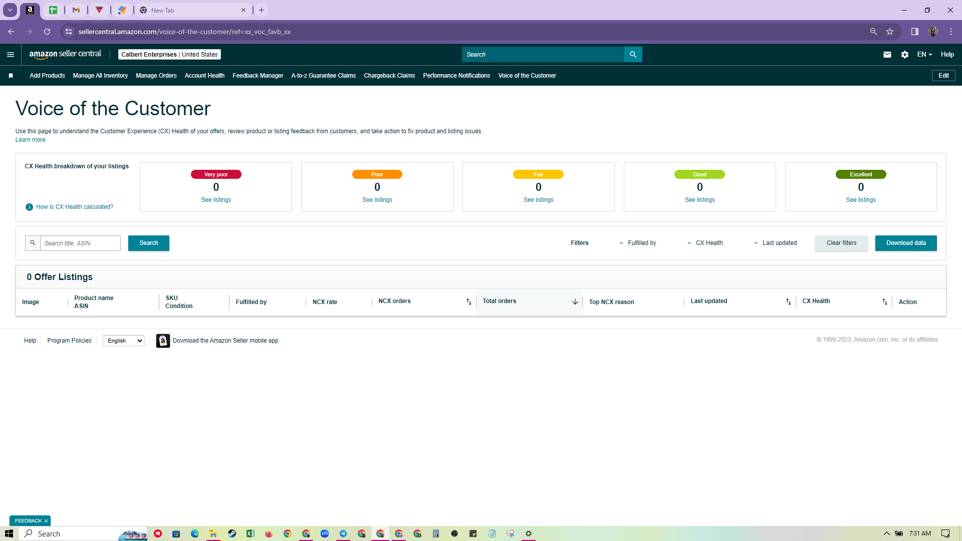The height and width of the screenshot is (541, 962).
Task: Open the hamburger navigation menu
Action: pyautogui.click(x=11, y=55)
